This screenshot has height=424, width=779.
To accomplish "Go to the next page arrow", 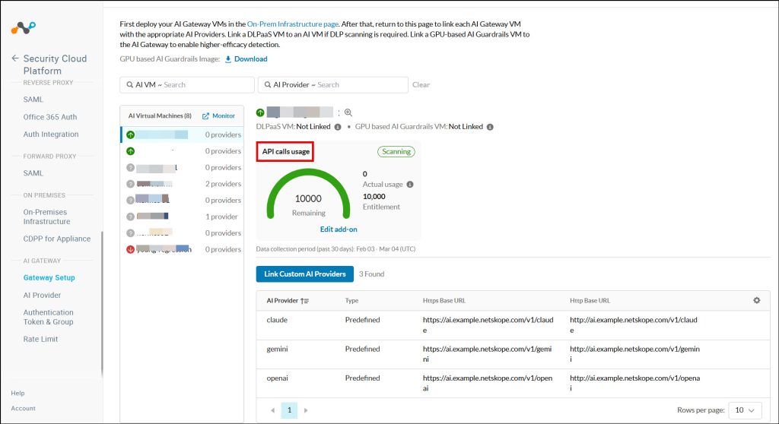I will pyautogui.click(x=306, y=410).
